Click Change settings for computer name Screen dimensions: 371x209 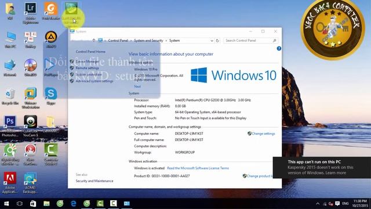263,134
